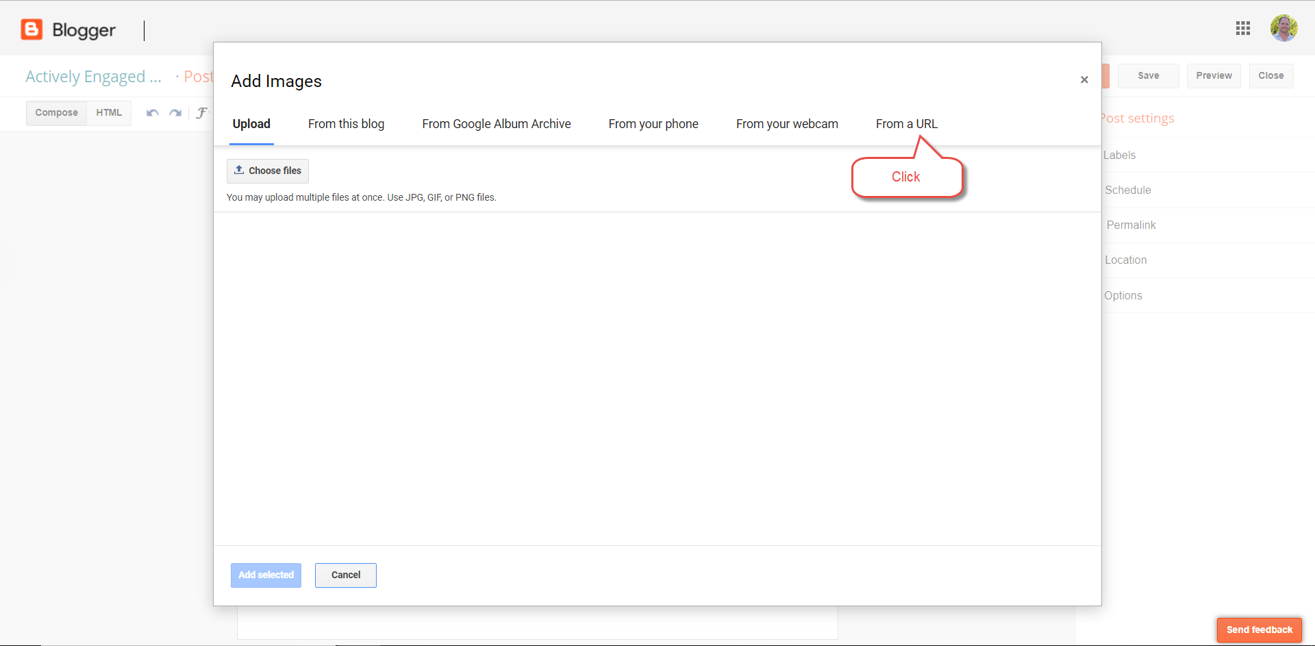Click the upload icon on Choose files
The width and height of the screenshot is (1315, 646).
click(239, 169)
